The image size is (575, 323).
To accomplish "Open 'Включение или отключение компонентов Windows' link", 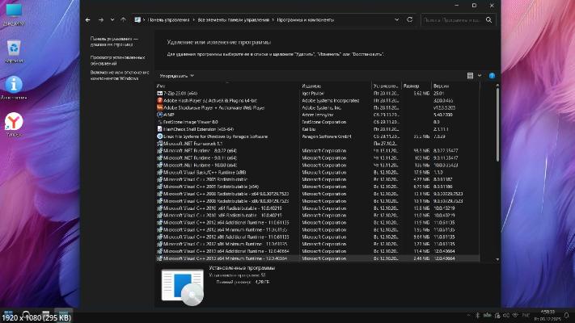I will [x=114, y=74].
